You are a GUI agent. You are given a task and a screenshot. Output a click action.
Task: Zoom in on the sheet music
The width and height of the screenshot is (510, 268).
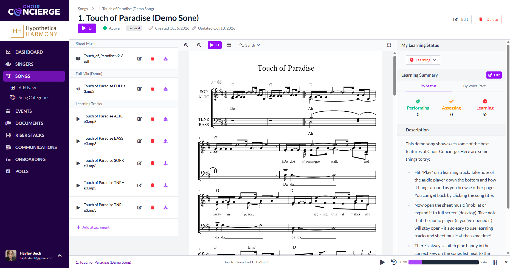186,45
